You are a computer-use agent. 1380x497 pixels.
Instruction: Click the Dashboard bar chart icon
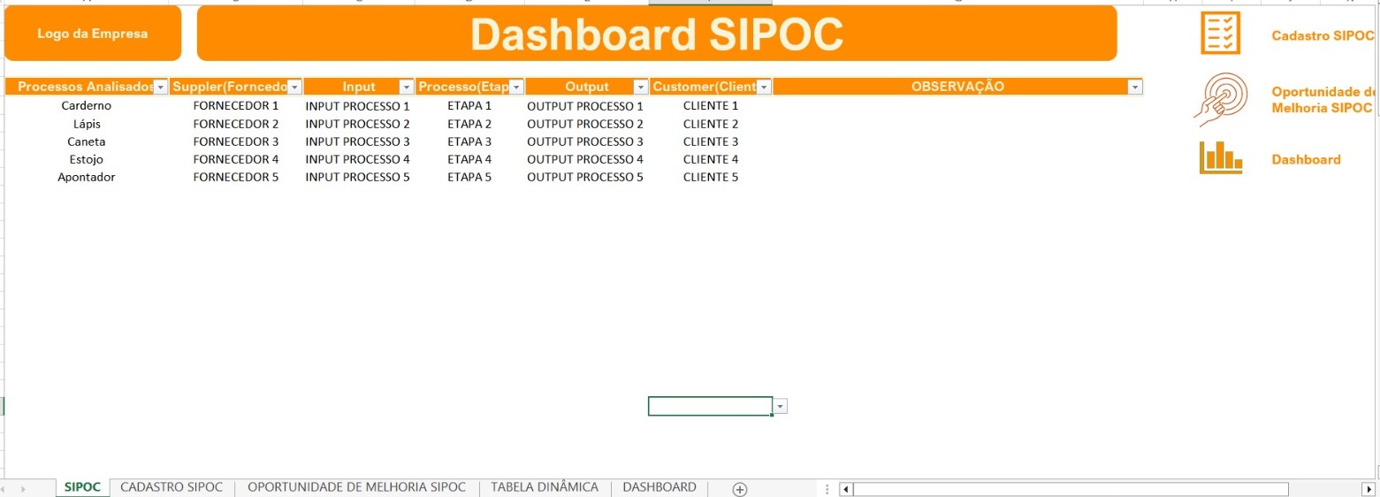(x=1220, y=158)
